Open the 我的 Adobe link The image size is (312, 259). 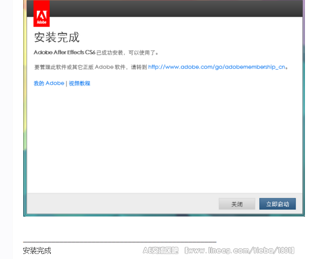click(49, 83)
